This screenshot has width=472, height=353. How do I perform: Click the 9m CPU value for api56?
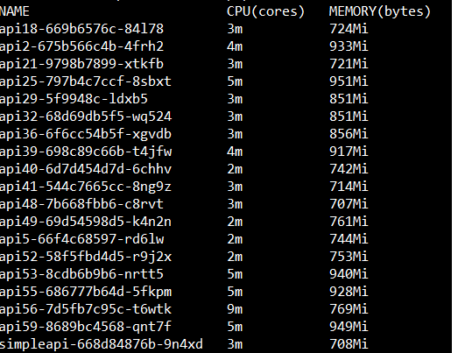(235, 309)
